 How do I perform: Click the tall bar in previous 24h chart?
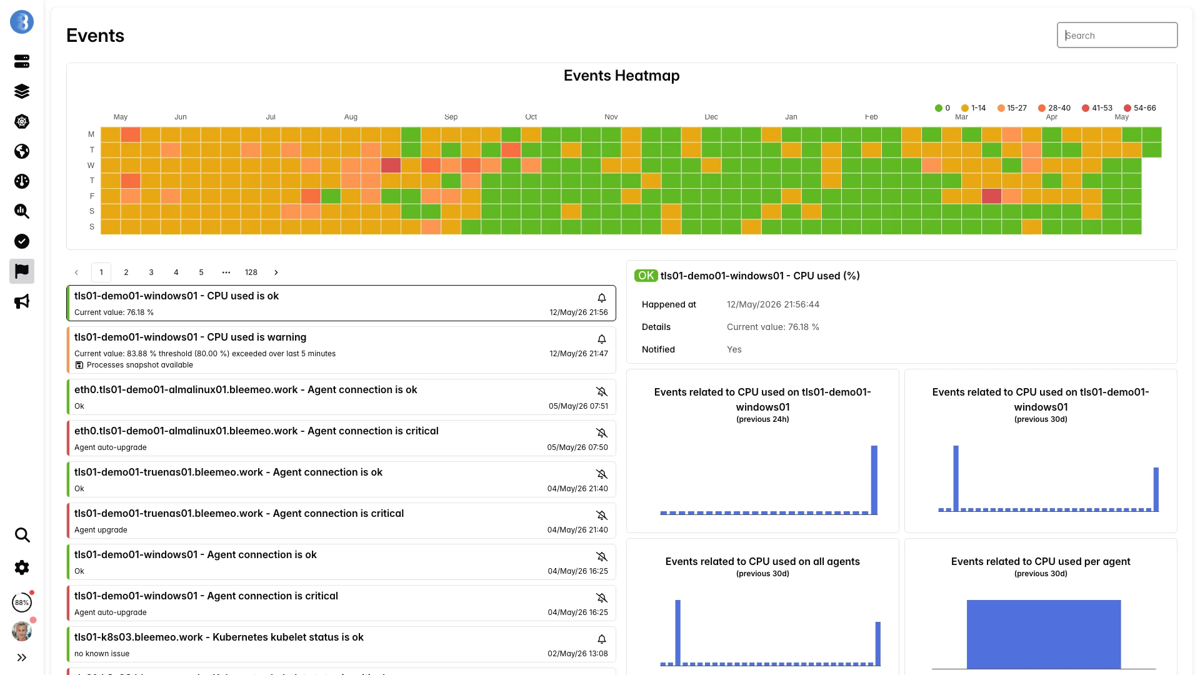(874, 480)
